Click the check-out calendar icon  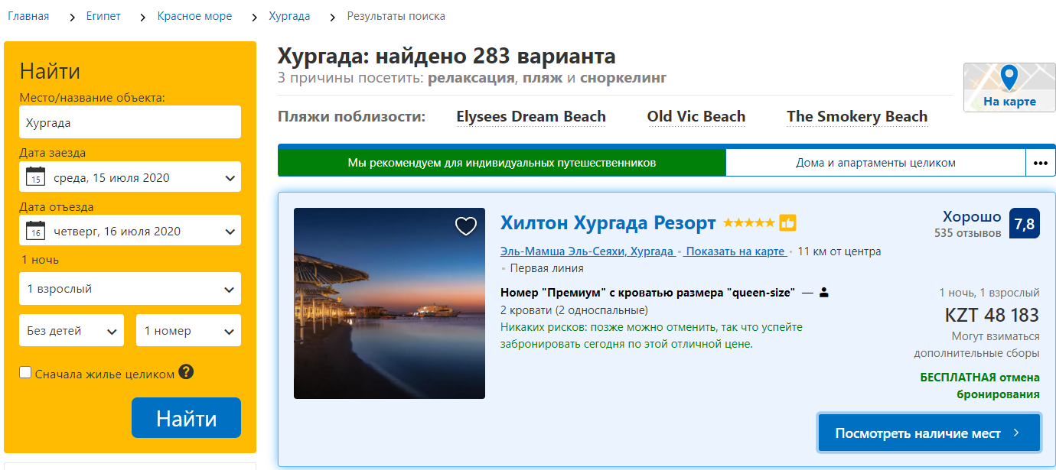35,231
